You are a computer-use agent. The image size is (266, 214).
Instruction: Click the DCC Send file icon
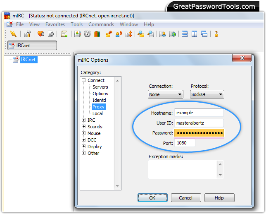click(109, 34)
